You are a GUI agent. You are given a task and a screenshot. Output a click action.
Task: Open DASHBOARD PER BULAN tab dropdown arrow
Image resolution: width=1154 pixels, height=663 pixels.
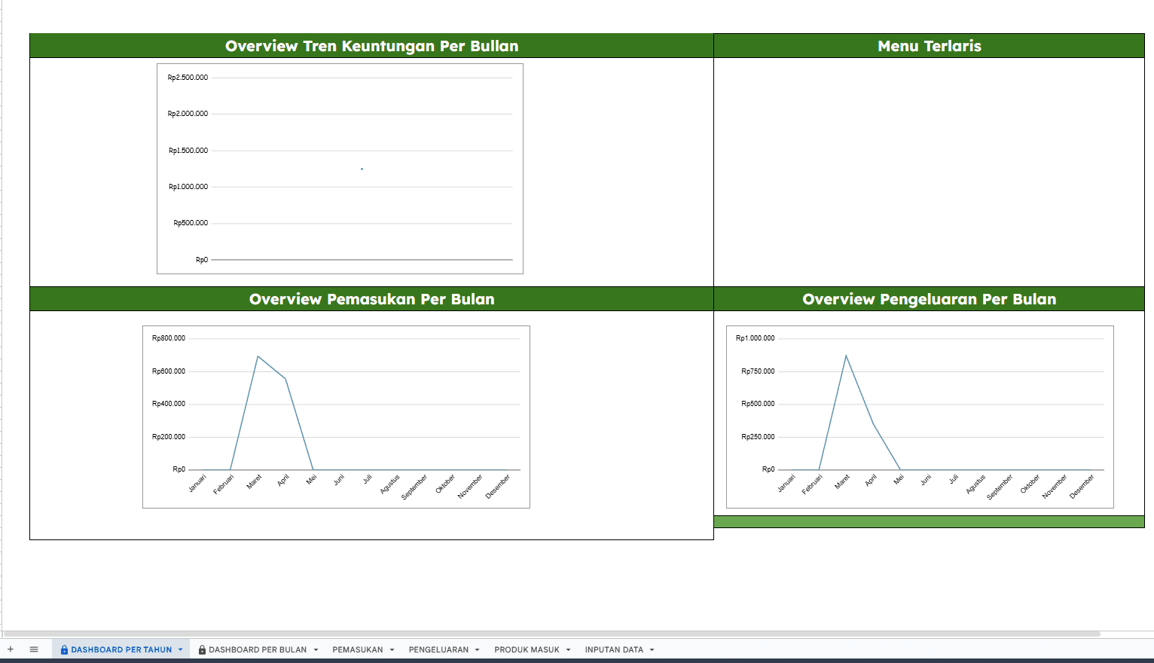[x=316, y=649]
